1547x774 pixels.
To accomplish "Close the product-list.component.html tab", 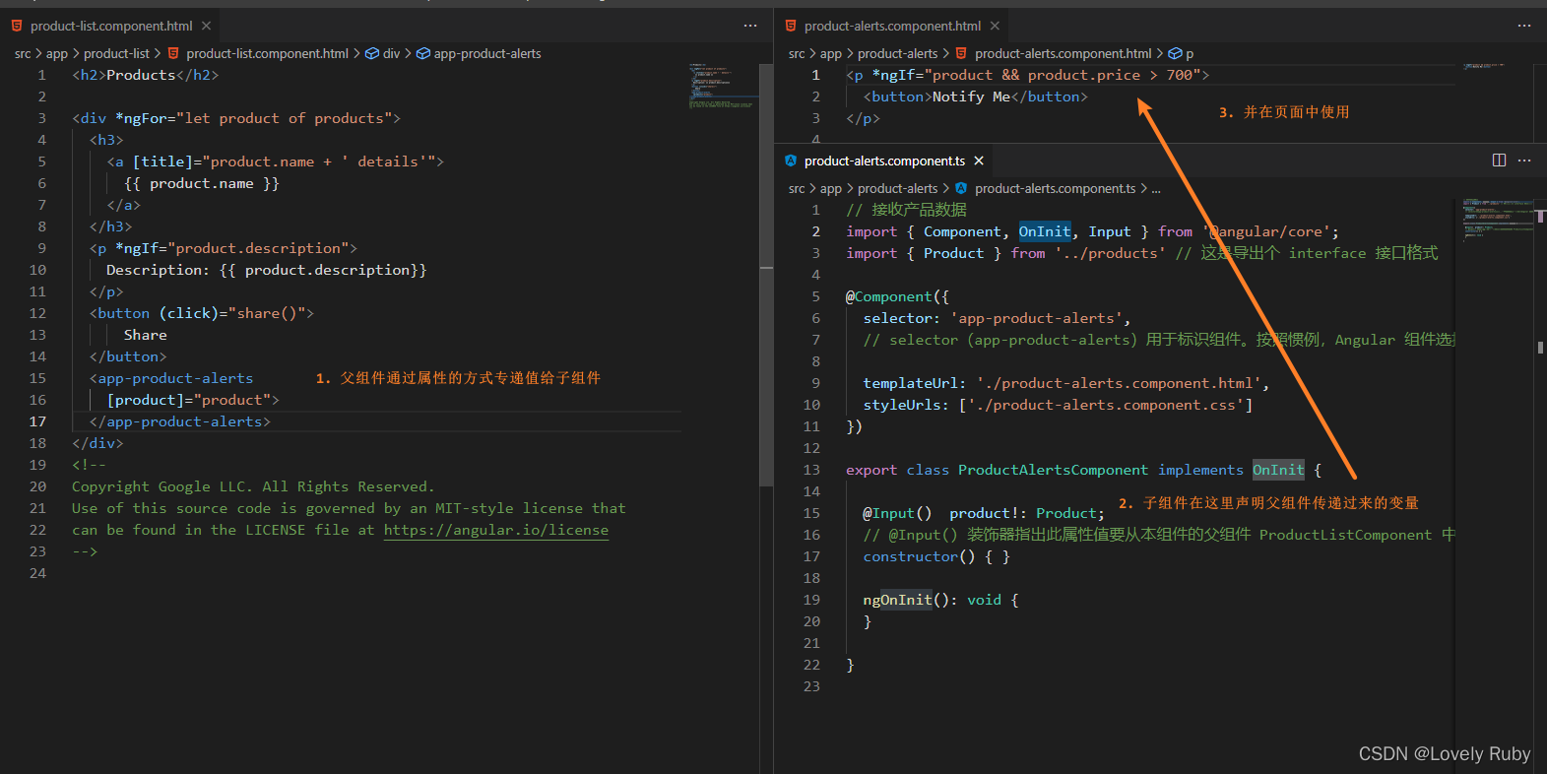I will click(206, 26).
